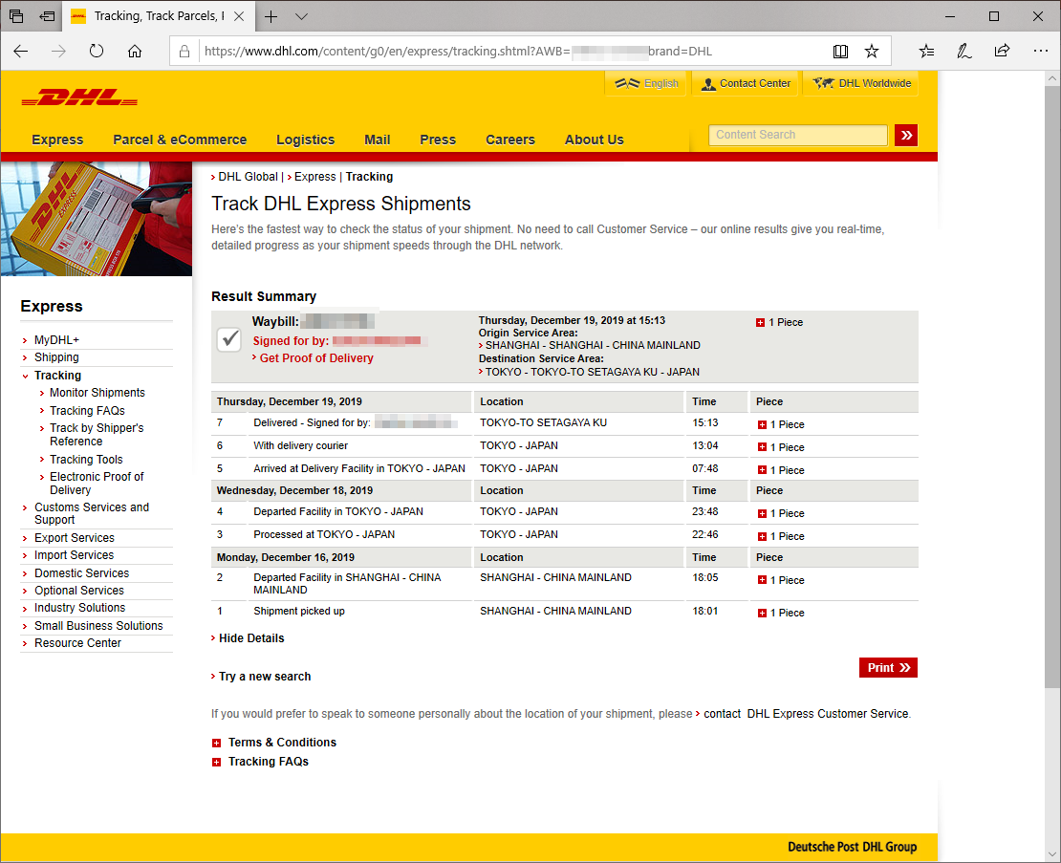Open Tracking Tools sidebar link
The image size is (1061, 863).
(x=86, y=460)
